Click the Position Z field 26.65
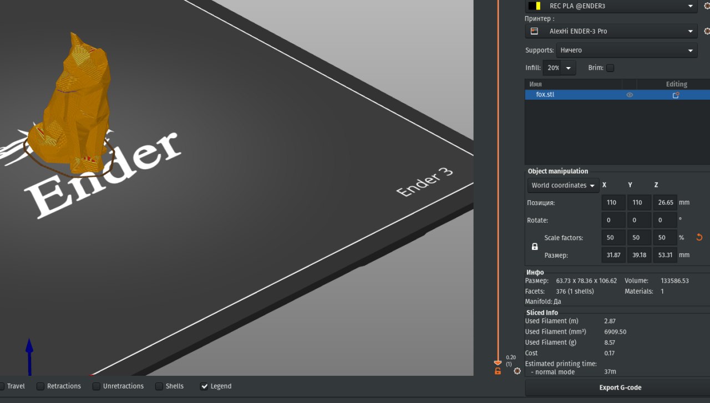This screenshot has width=710, height=403. coord(665,202)
